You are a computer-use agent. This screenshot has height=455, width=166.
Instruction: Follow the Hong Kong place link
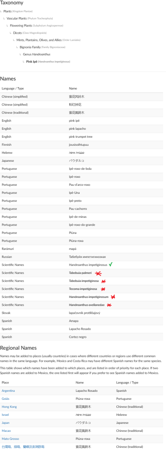pos(9,407)
